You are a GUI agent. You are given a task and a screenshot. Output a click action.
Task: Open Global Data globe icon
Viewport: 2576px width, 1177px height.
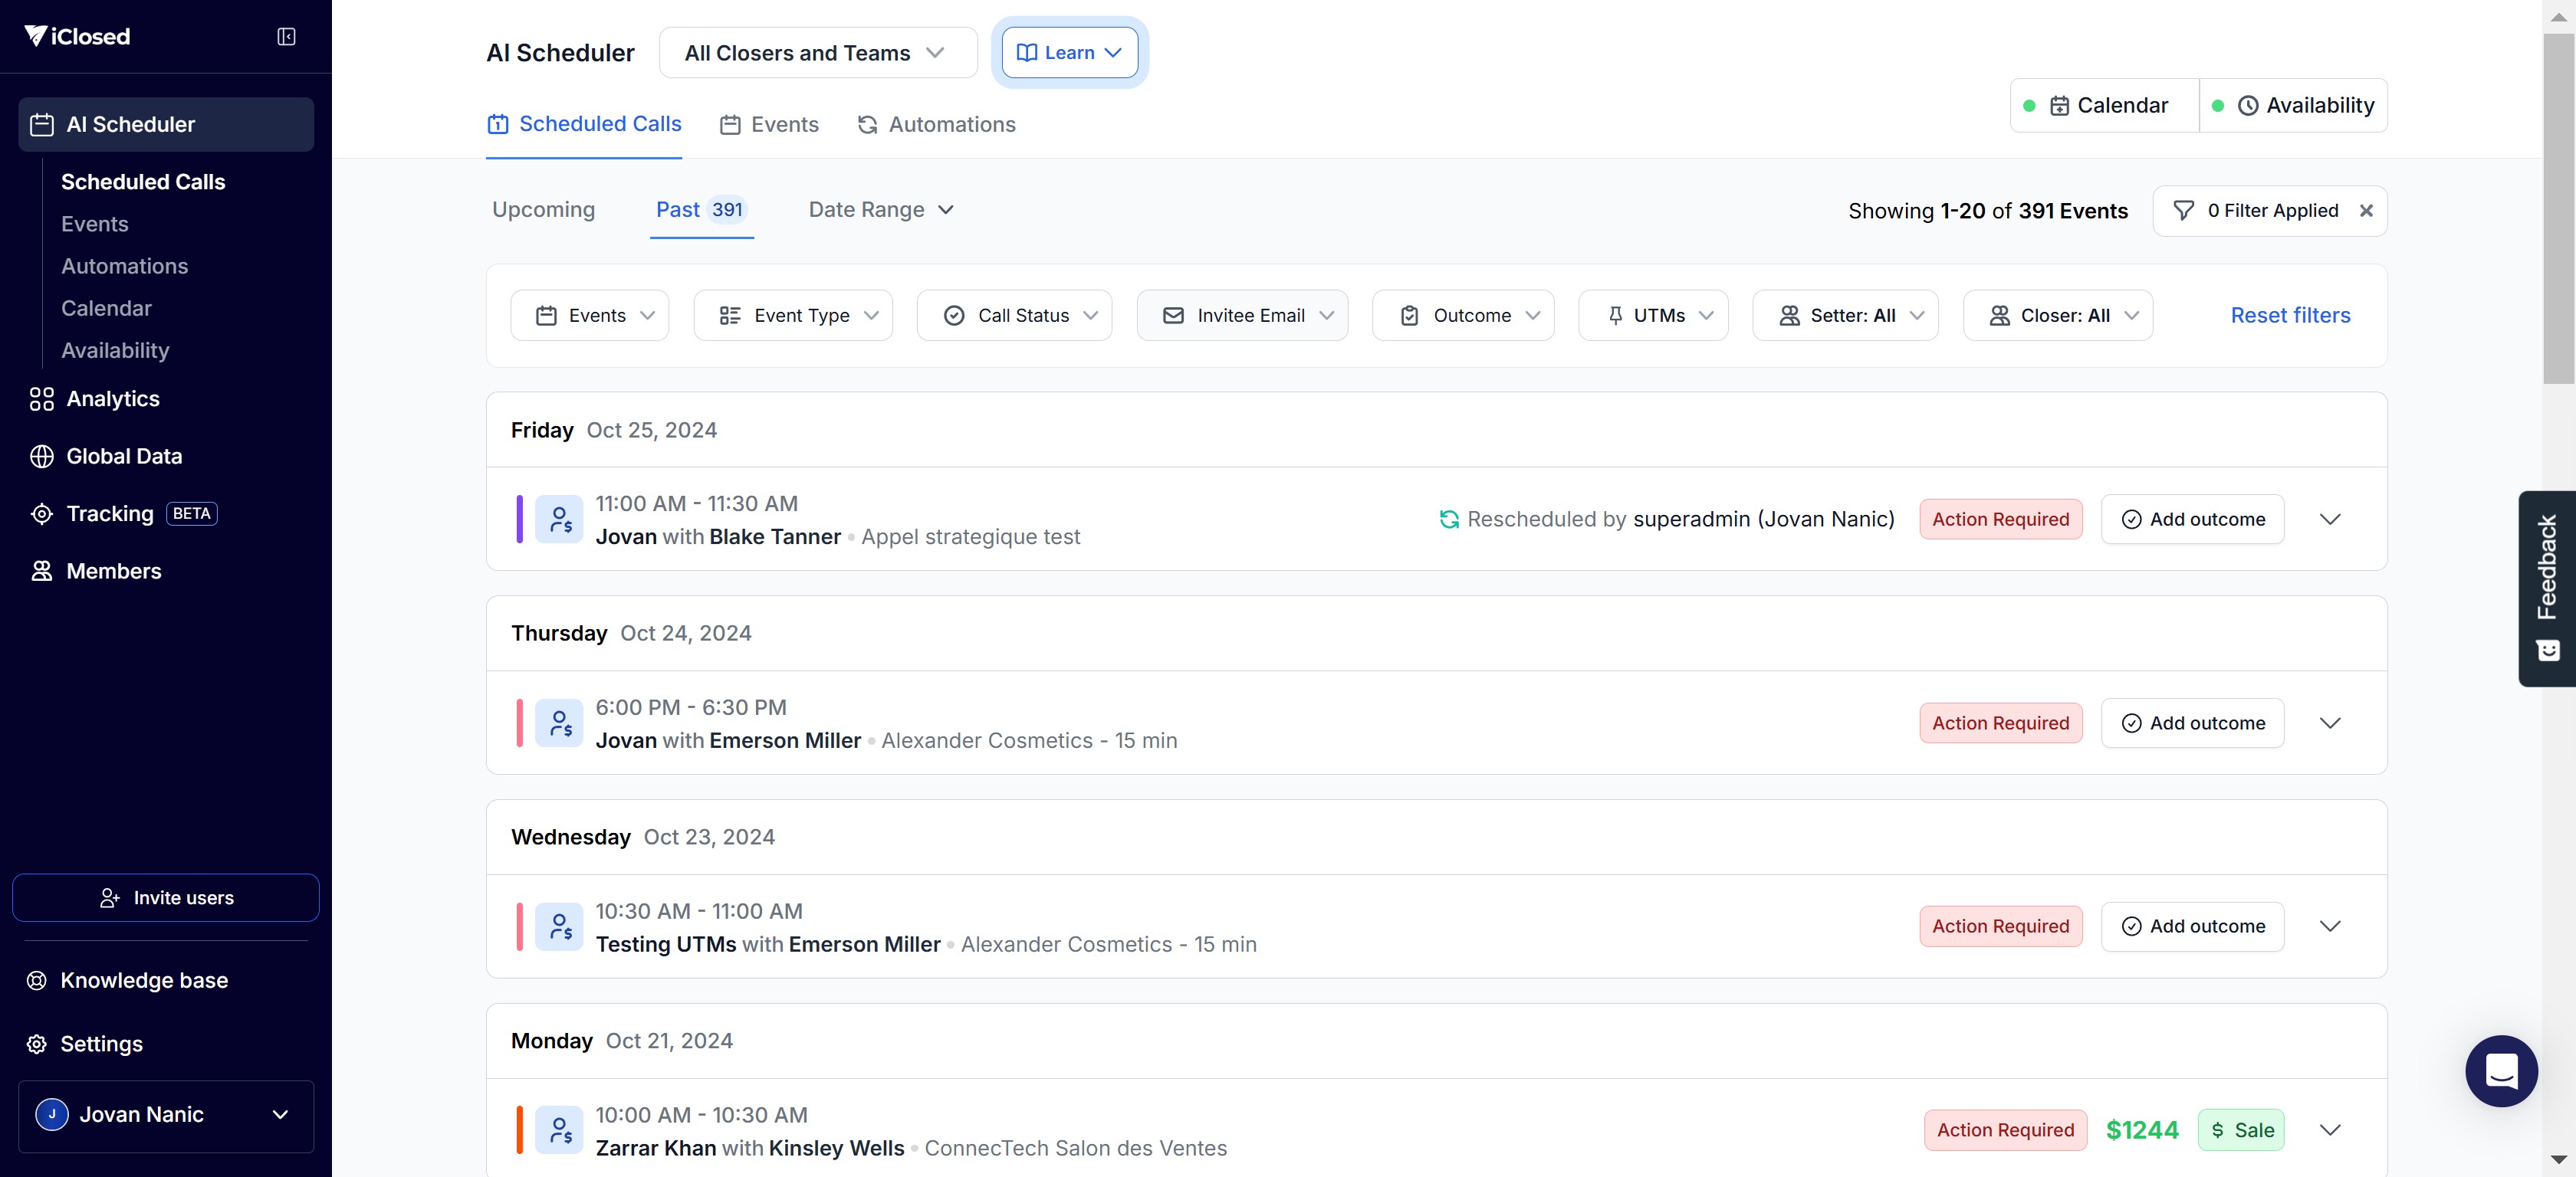coord(41,457)
